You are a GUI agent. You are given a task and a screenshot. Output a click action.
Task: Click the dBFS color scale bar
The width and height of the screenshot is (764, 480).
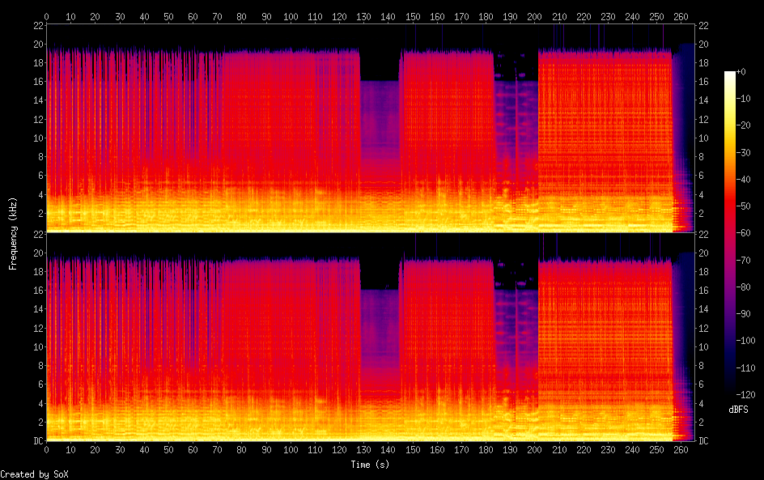730,233
